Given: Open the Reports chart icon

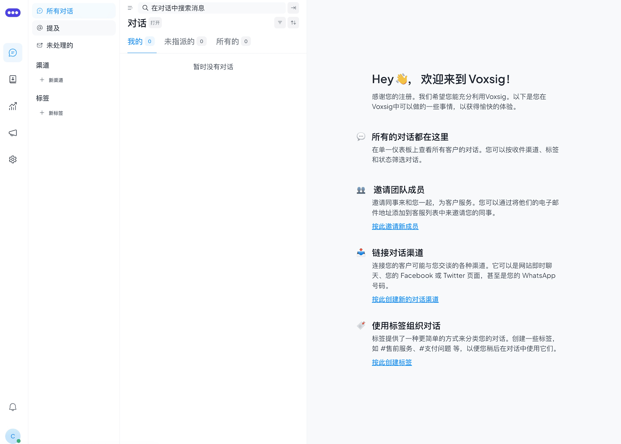Looking at the screenshot, I should 13,106.
